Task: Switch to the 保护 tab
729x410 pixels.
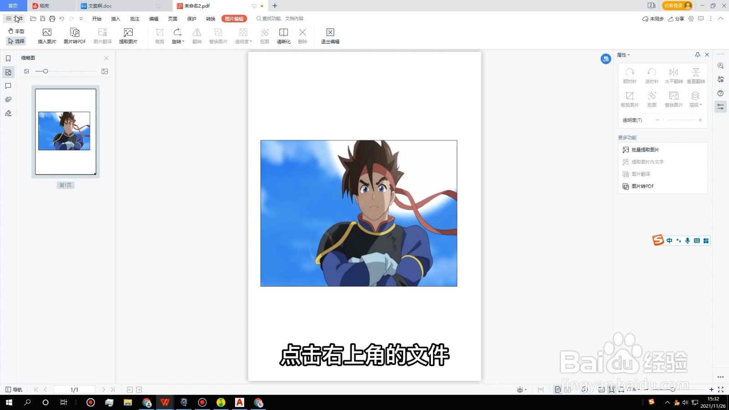Action: [192, 19]
